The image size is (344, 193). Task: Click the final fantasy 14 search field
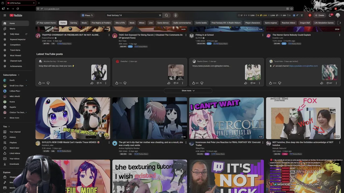click(x=132, y=15)
